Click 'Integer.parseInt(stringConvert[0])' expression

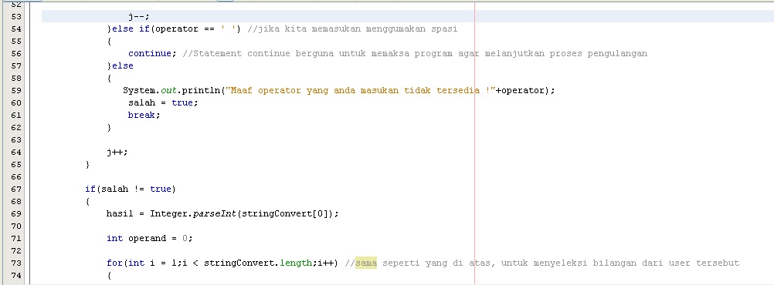243,213
